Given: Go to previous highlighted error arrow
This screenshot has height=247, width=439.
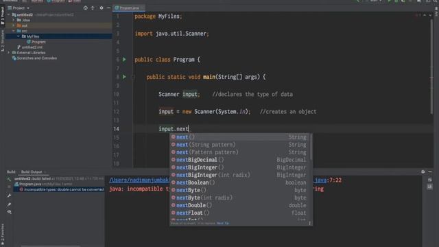Looking at the screenshot, I should pos(425,15).
